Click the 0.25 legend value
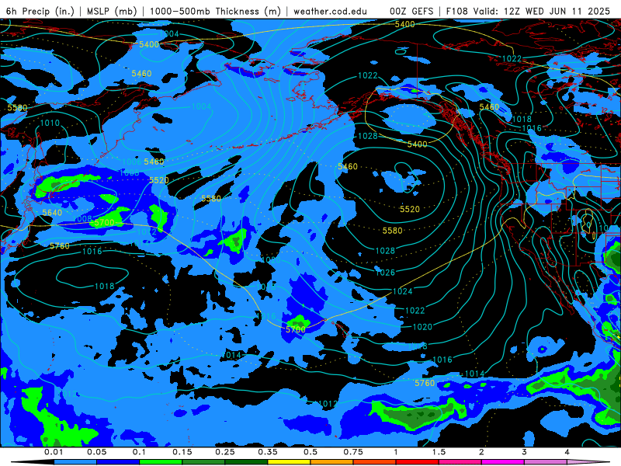621x466 pixels. pyautogui.click(x=225, y=452)
